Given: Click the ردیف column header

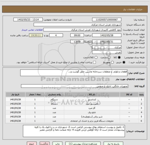Looking at the screenshot, I should click(x=141, y=94).
